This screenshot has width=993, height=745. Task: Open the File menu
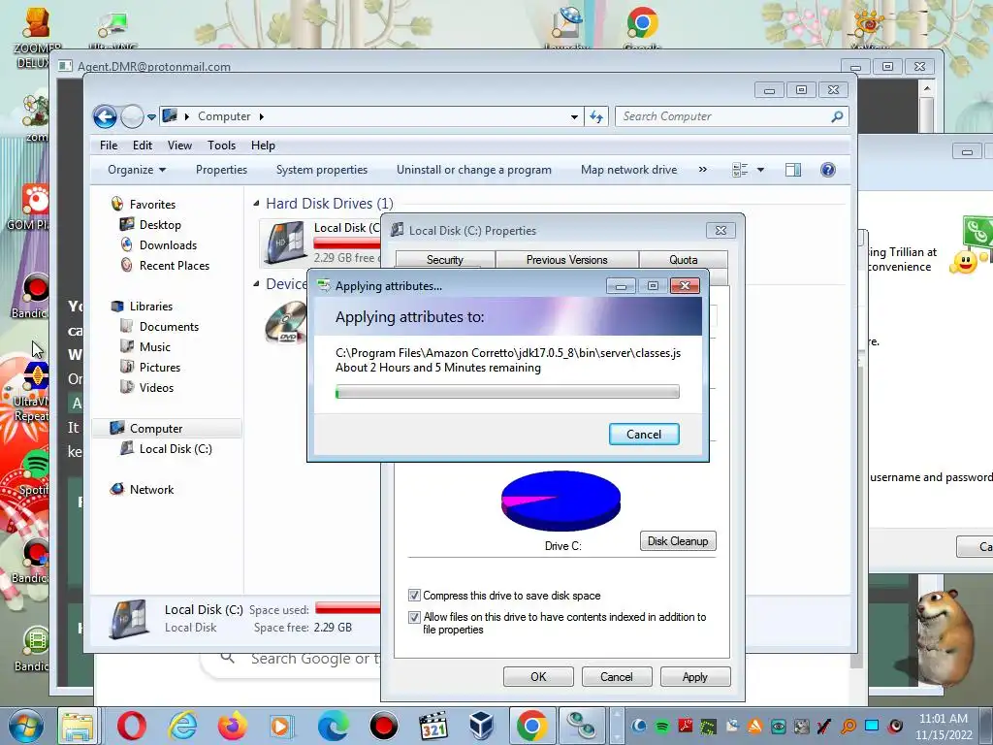(x=109, y=146)
